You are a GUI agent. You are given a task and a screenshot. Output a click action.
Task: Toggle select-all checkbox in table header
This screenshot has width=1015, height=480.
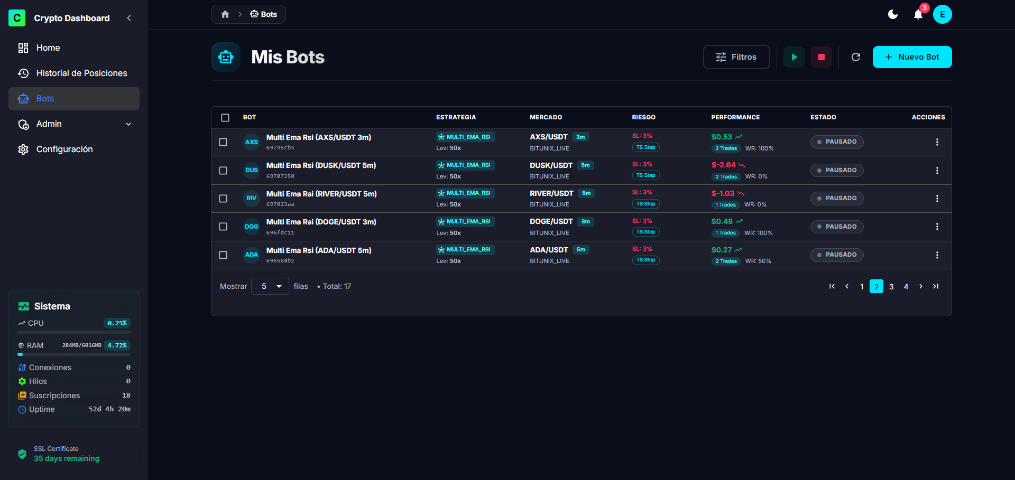pyautogui.click(x=225, y=117)
